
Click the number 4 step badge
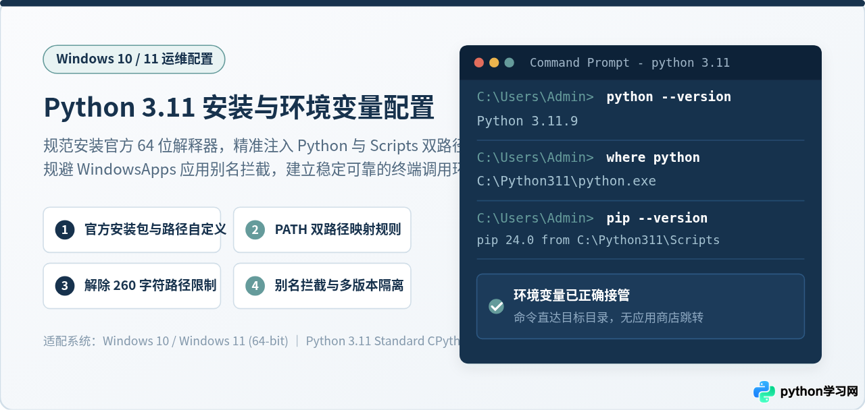pos(255,286)
